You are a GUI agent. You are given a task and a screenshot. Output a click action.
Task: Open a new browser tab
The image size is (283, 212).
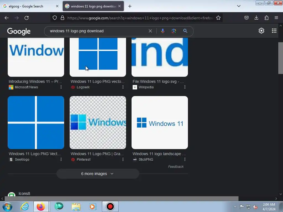130,6
